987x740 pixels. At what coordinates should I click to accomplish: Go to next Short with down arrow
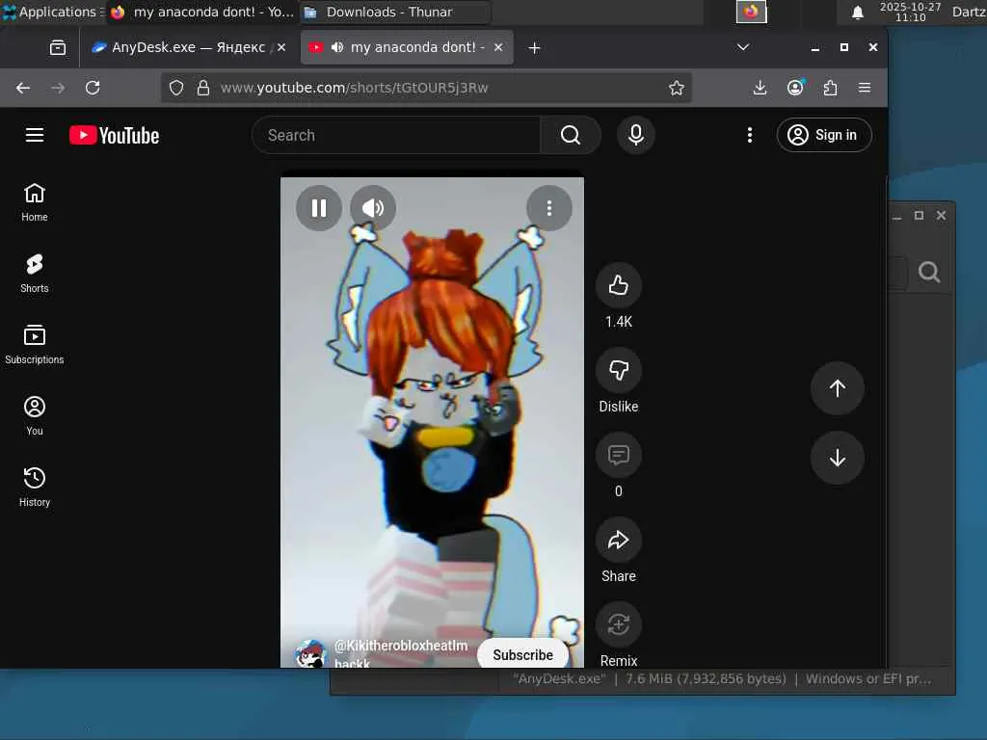(838, 458)
